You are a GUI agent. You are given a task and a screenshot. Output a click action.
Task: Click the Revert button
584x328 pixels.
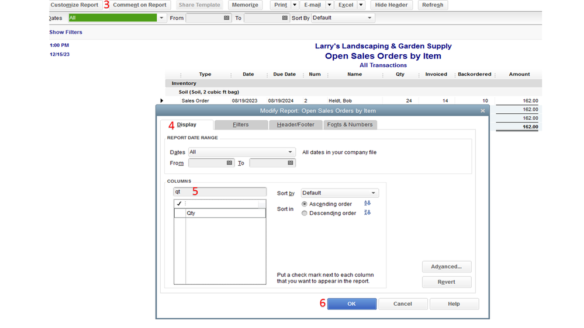point(446,282)
